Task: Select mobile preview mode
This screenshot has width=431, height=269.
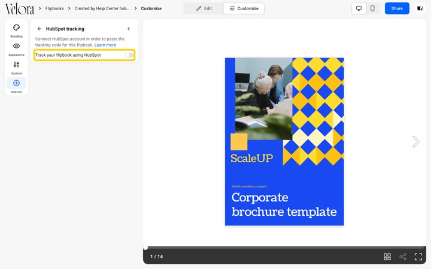Action: (372, 8)
